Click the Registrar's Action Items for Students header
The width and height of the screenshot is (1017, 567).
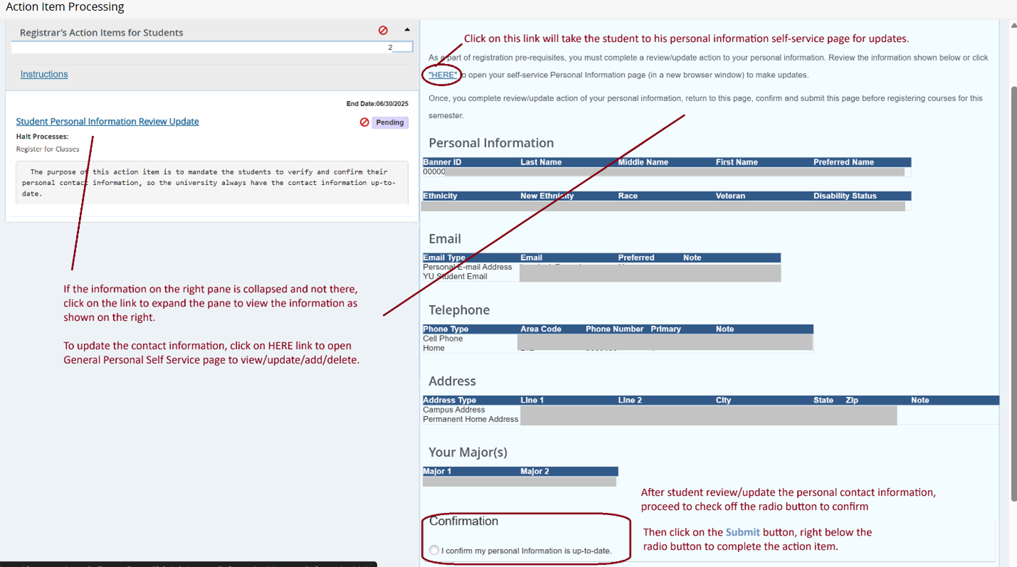pyautogui.click(x=101, y=33)
